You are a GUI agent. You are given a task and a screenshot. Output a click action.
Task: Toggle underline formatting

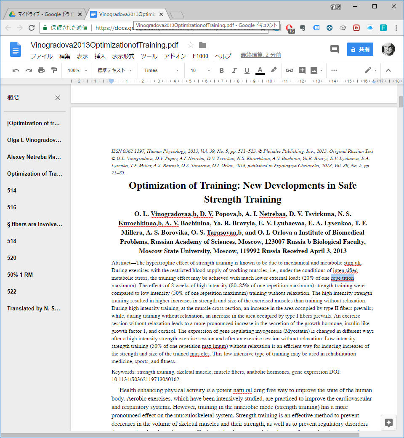[x=247, y=70]
